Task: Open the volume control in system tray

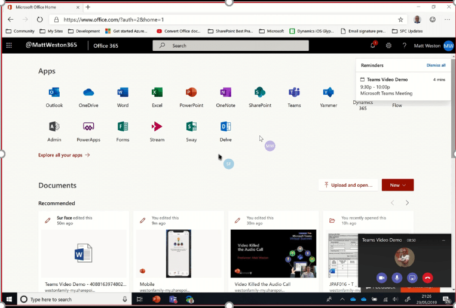Action: (395, 299)
